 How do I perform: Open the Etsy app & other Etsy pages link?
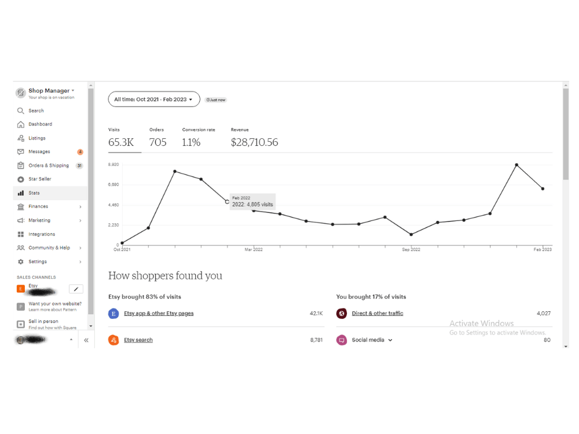159,313
